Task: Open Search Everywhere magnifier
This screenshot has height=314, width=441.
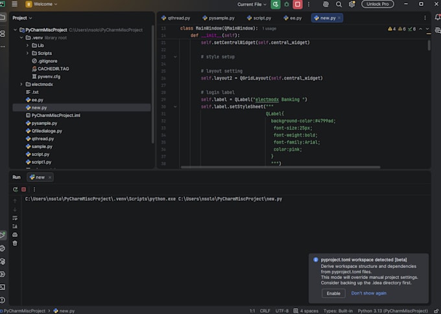Action: pyautogui.click(x=339, y=5)
